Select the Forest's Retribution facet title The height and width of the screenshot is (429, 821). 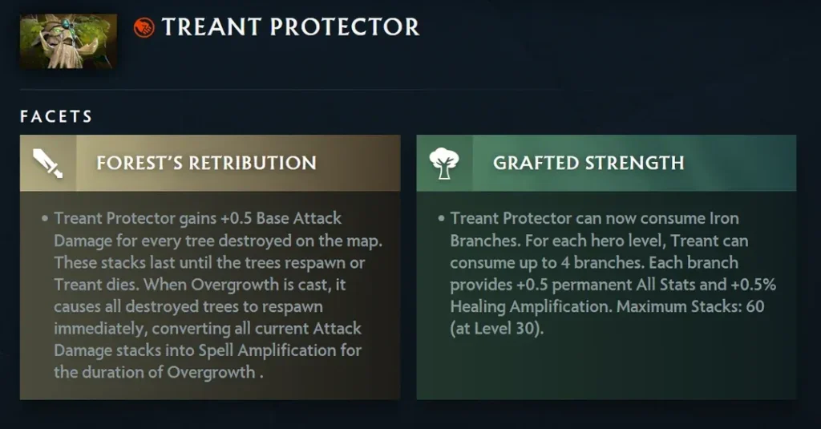click(206, 163)
